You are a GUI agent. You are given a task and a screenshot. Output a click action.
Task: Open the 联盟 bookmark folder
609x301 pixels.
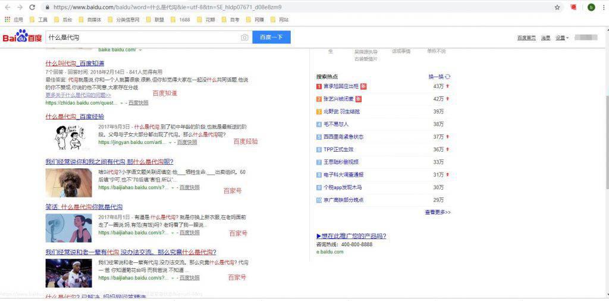pos(155,20)
